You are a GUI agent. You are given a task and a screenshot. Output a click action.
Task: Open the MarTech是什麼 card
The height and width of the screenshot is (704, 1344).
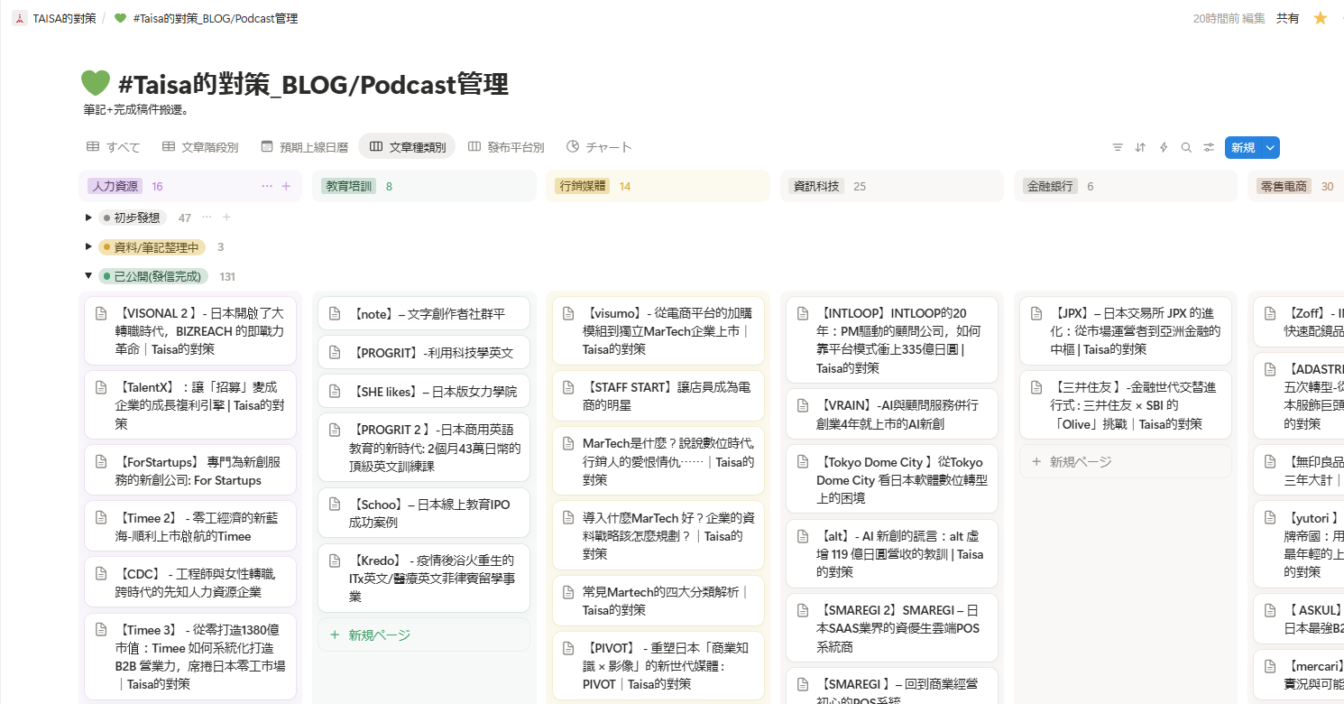[x=658, y=460]
